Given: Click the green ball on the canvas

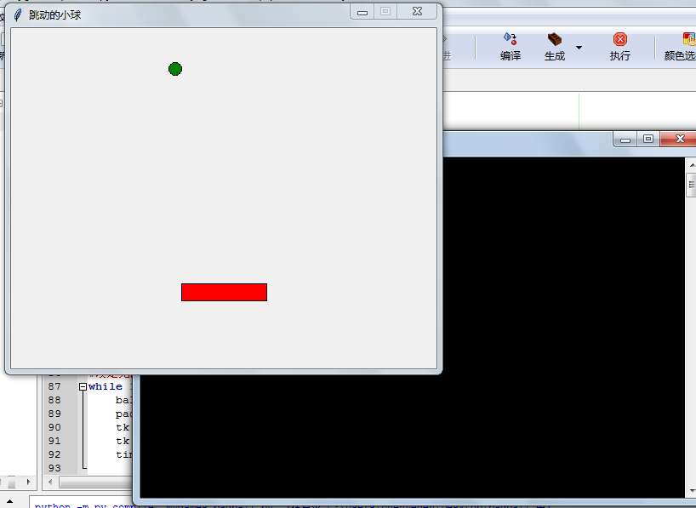Looking at the screenshot, I should click(x=175, y=69).
